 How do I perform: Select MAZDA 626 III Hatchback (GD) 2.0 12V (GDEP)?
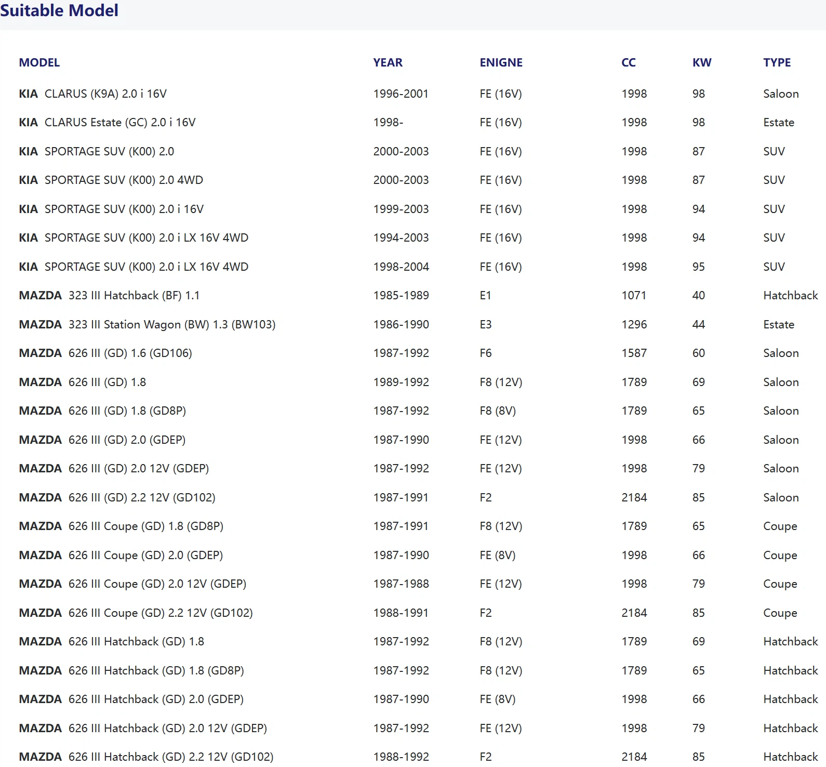[143, 728]
